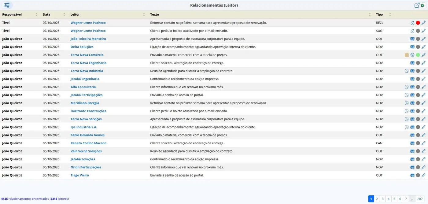The height and width of the screenshot is (204, 428).
Task: Open reader Jatobá Engenharia
Action: click(x=85, y=79)
